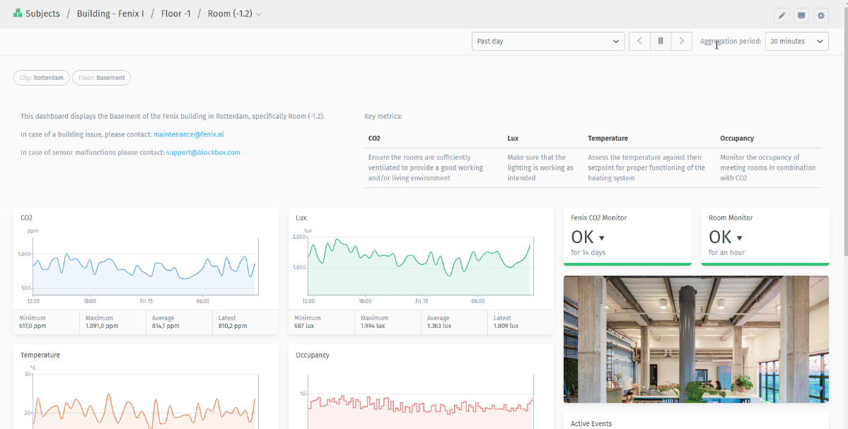Open the settings gear icon

click(820, 15)
